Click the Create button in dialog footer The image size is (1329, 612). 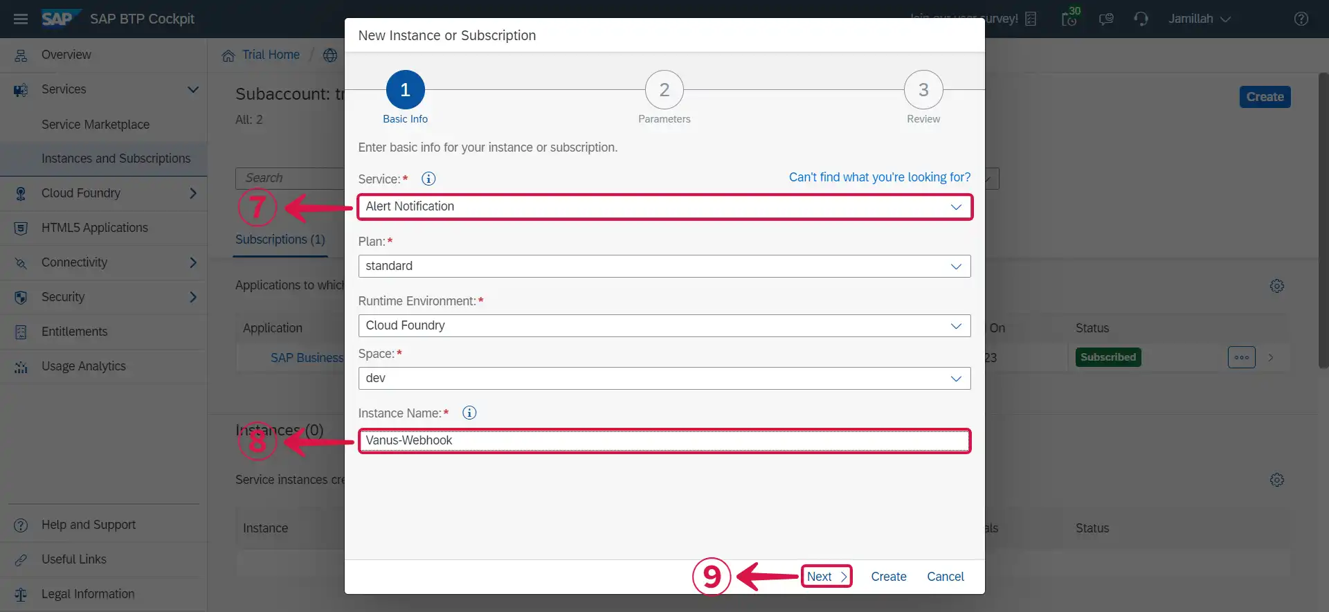click(889, 577)
